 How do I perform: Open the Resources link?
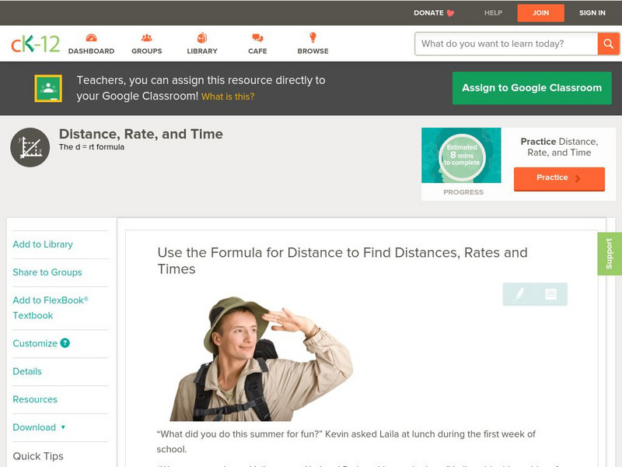[35, 399]
